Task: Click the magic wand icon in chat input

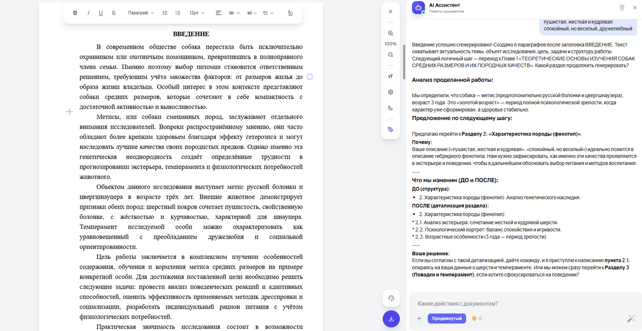Action: [x=630, y=319]
